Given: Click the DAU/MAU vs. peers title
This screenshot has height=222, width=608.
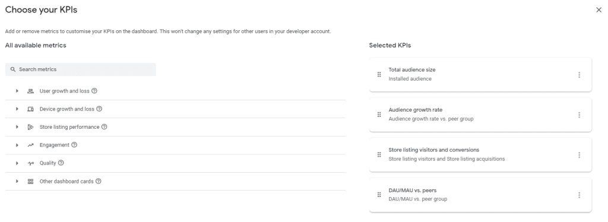Looking at the screenshot, I should [x=413, y=190].
